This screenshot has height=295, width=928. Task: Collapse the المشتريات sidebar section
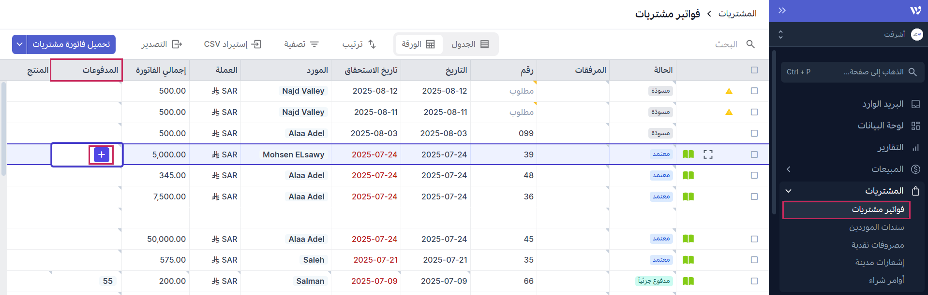coord(789,191)
